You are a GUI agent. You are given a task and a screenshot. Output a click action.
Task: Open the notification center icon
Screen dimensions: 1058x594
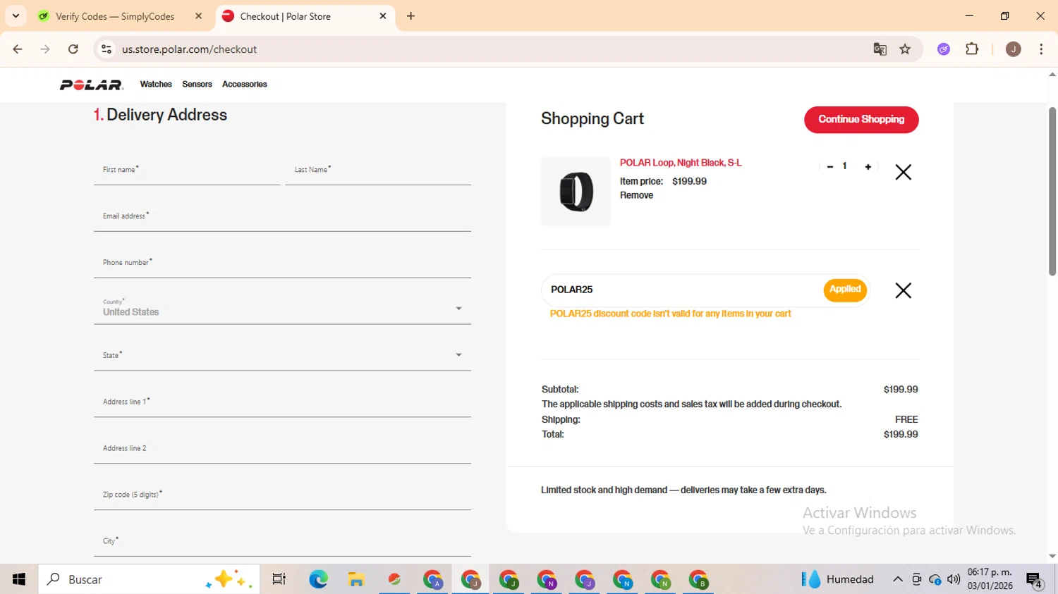(x=1035, y=580)
